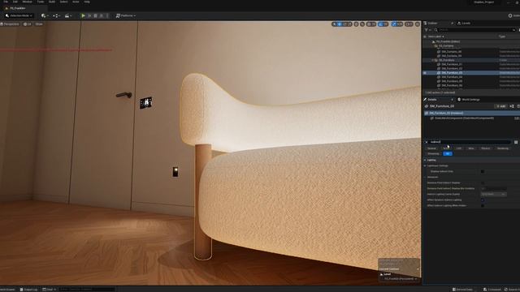Switch to the Outliner tab
This screenshot has height=292, width=520.
[x=432, y=24]
